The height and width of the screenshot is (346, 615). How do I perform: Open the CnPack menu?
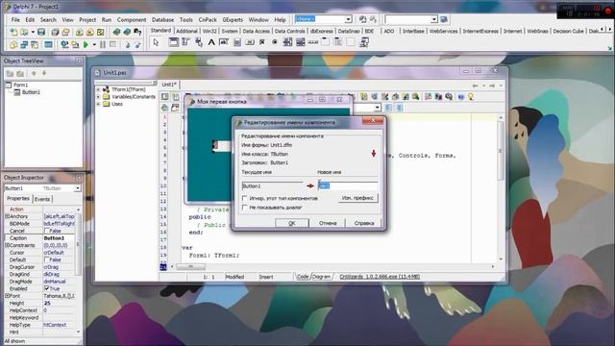208,19
